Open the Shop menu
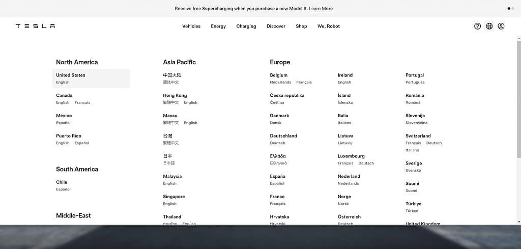 coord(301,26)
